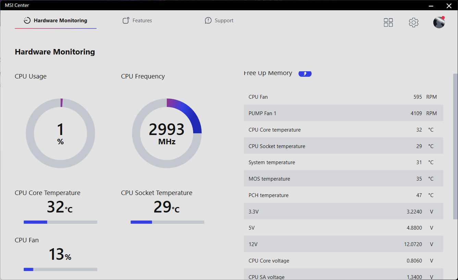Image resolution: width=458 pixels, height=280 pixels.
Task: Click the Support speech-bubble icon
Action: click(x=208, y=21)
